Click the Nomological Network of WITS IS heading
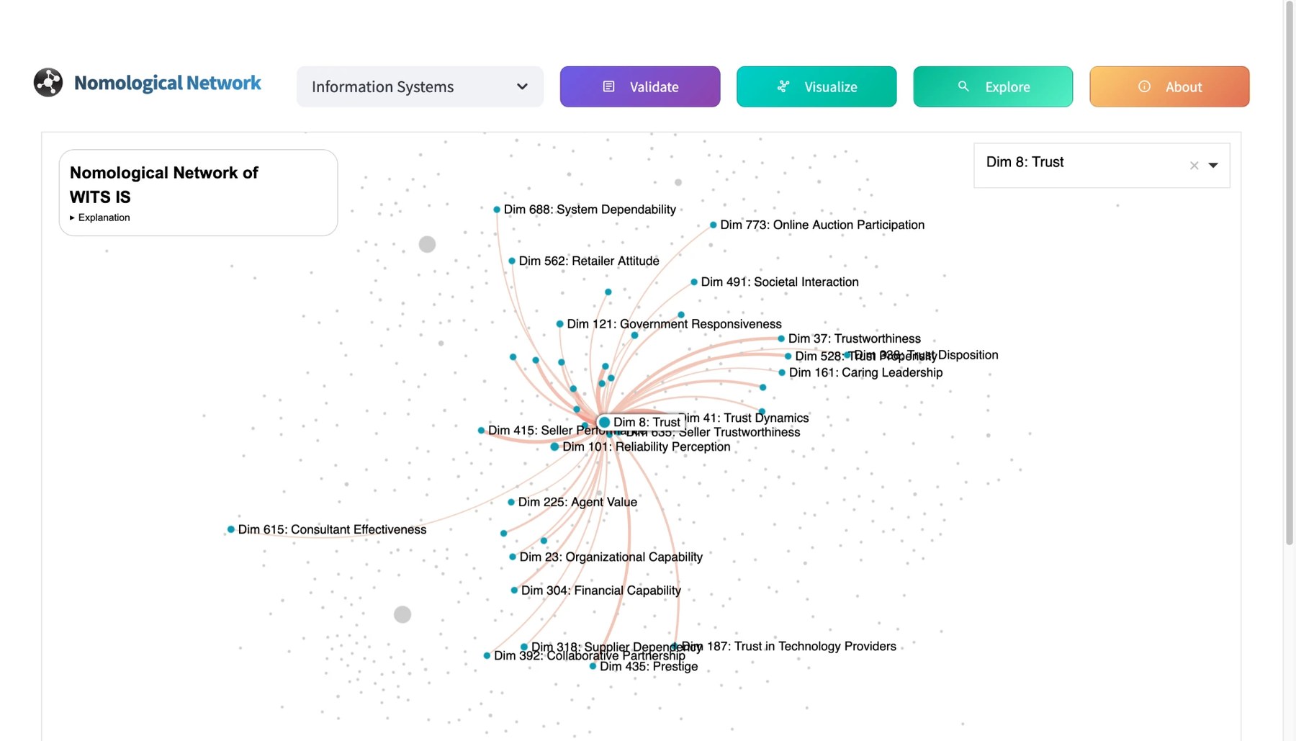The height and width of the screenshot is (741, 1296). [x=164, y=184]
